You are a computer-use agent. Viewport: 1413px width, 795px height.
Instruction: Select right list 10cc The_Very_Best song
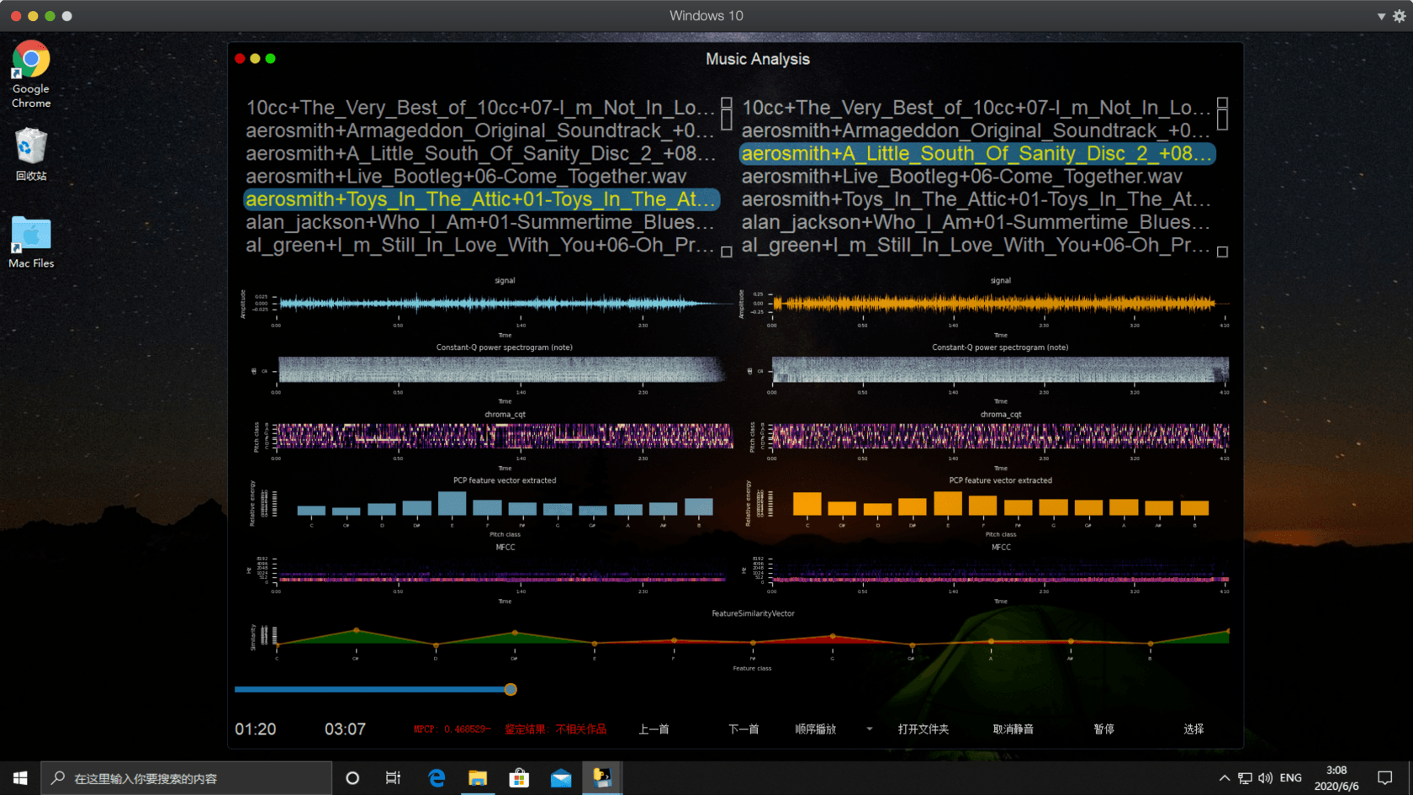tap(976, 108)
